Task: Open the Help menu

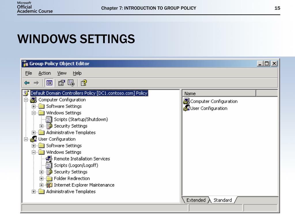Action: 77,73
